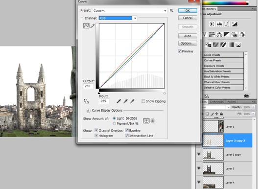Viewport: 258px width, 189px height.
Task: Uncheck the Baseline option
Action: 127,130
